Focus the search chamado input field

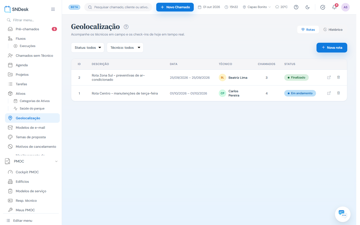(x=118, y=7)
